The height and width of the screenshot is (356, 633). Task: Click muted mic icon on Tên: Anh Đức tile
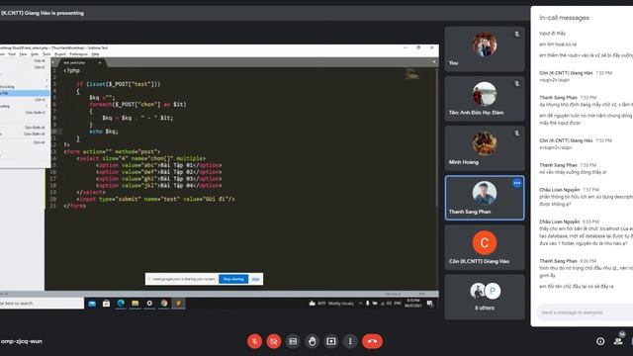(x=516, y=83)
